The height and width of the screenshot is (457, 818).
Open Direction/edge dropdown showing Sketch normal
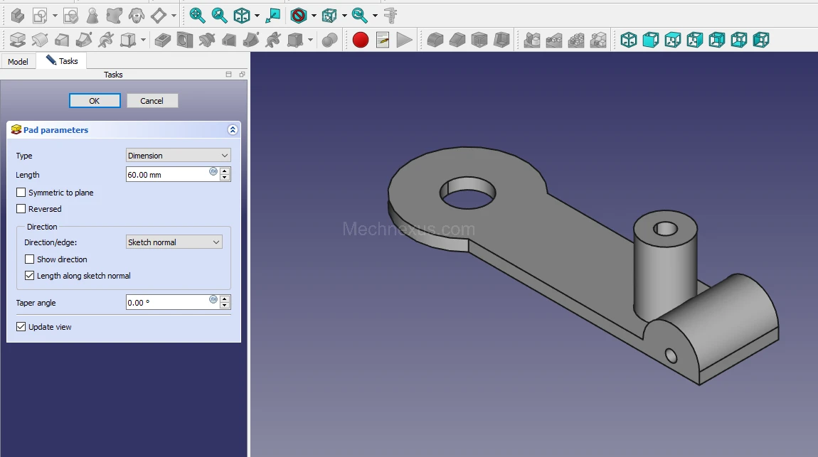coord(174,242)
